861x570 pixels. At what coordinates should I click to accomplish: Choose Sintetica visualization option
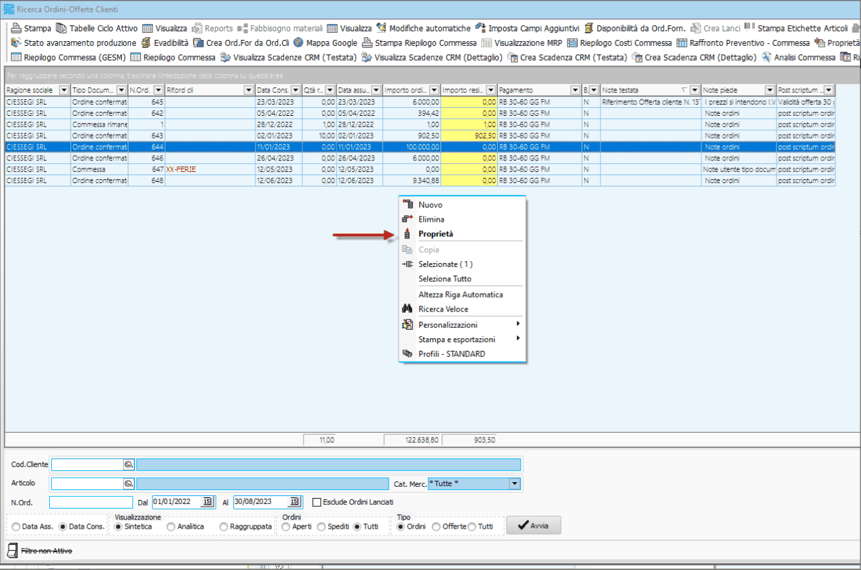click(x=118, y=526)
